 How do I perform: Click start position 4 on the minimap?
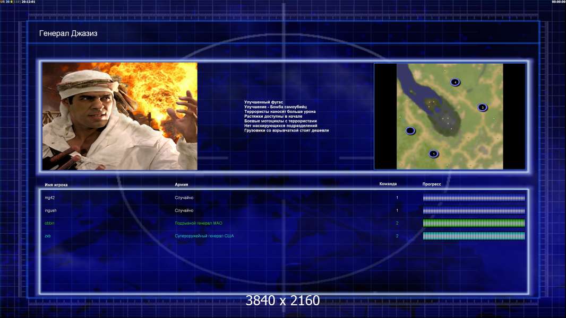point(455,82)
